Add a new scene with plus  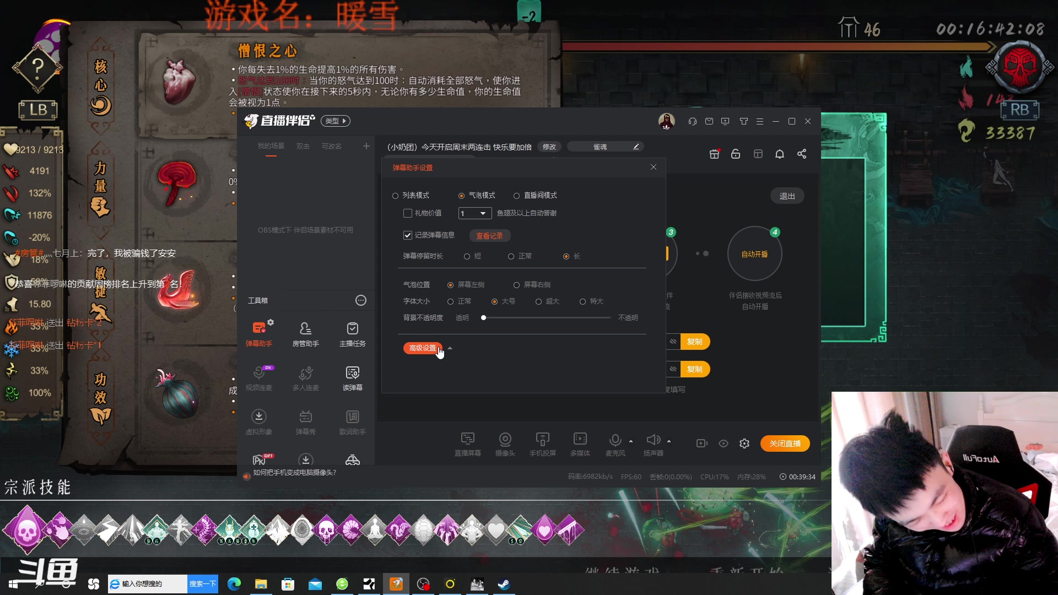click(x=366, y=146)
